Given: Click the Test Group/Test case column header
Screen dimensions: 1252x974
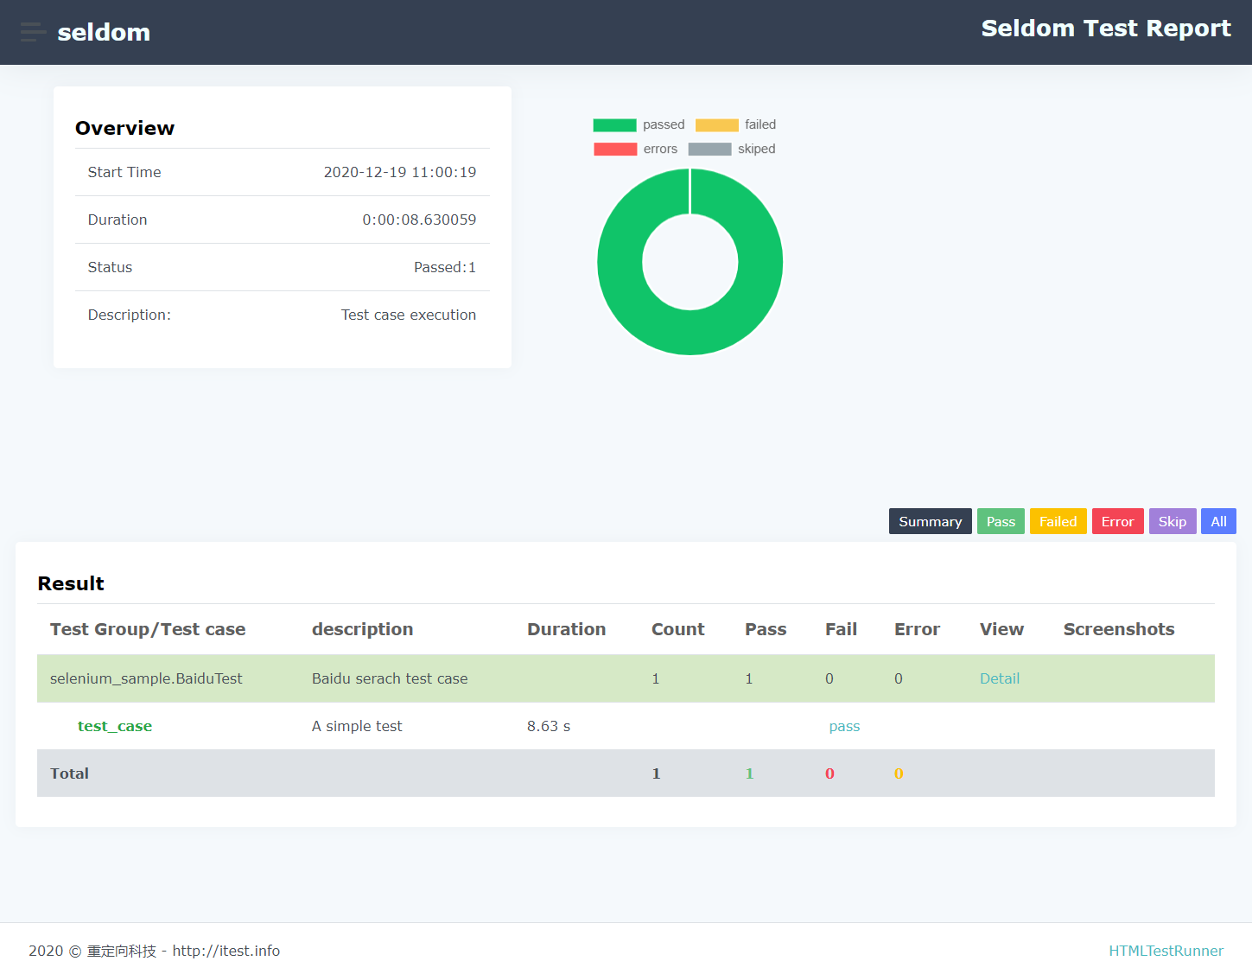Looking at the screenshot, I should (148, 629).
